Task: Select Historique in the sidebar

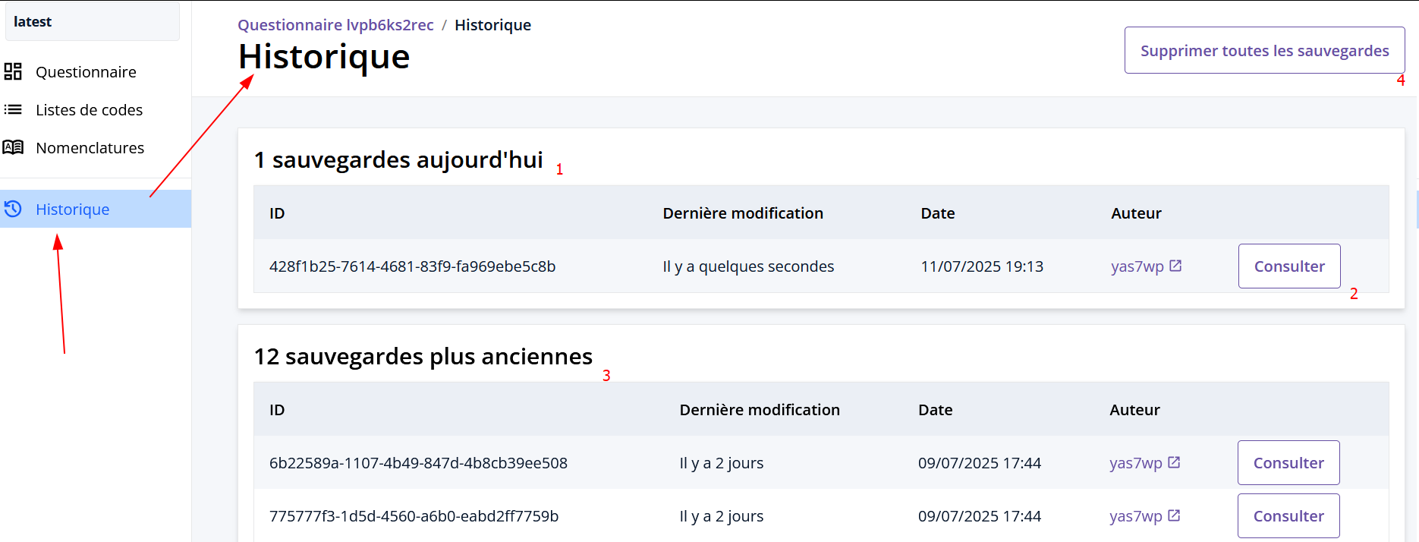Action: point(96,209)
